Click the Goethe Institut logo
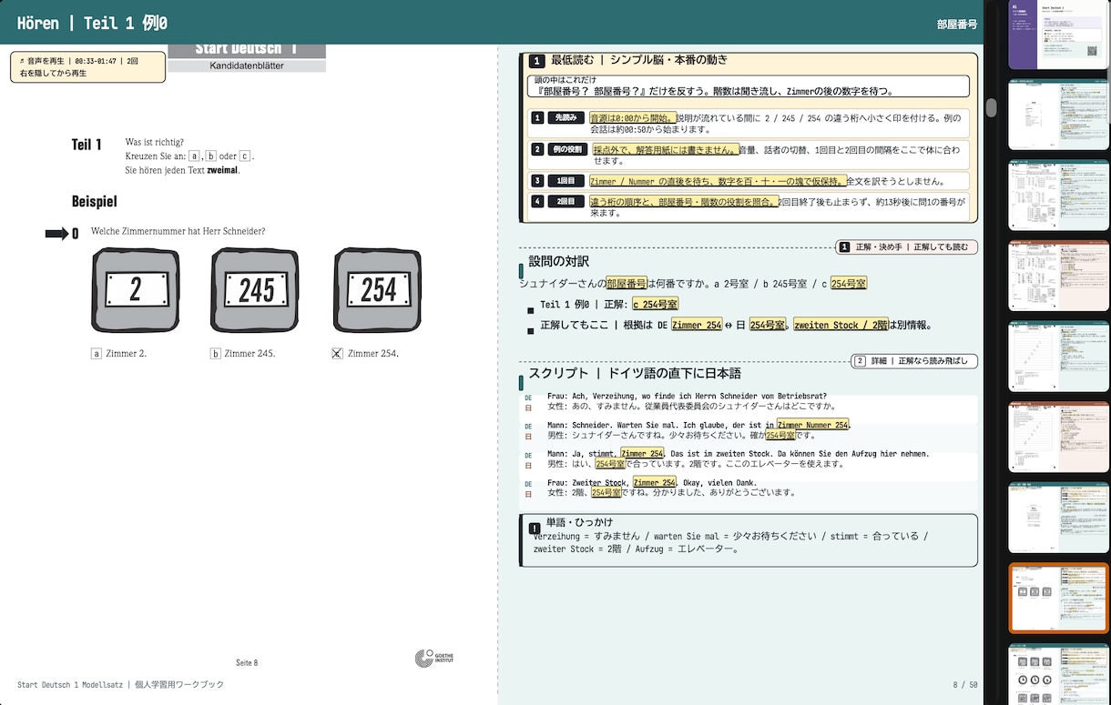1111x705 pixels. [434, 659]
